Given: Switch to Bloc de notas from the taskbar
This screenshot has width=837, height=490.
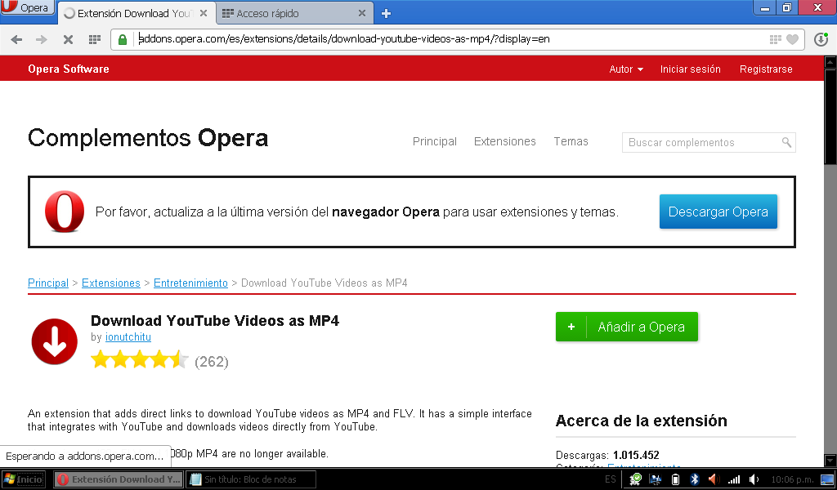Looking at the screenshot, I should pos(250,479).
